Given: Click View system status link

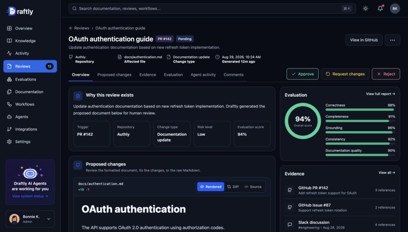Looking at the screenshot, I should click(x=30, y=196).
